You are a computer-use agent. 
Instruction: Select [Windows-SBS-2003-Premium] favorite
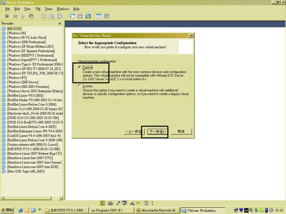(x=28, y=86)
